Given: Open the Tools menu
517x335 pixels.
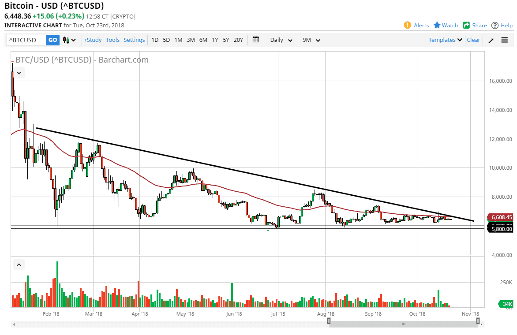Looking at the screenshot, I should [112, 40].
